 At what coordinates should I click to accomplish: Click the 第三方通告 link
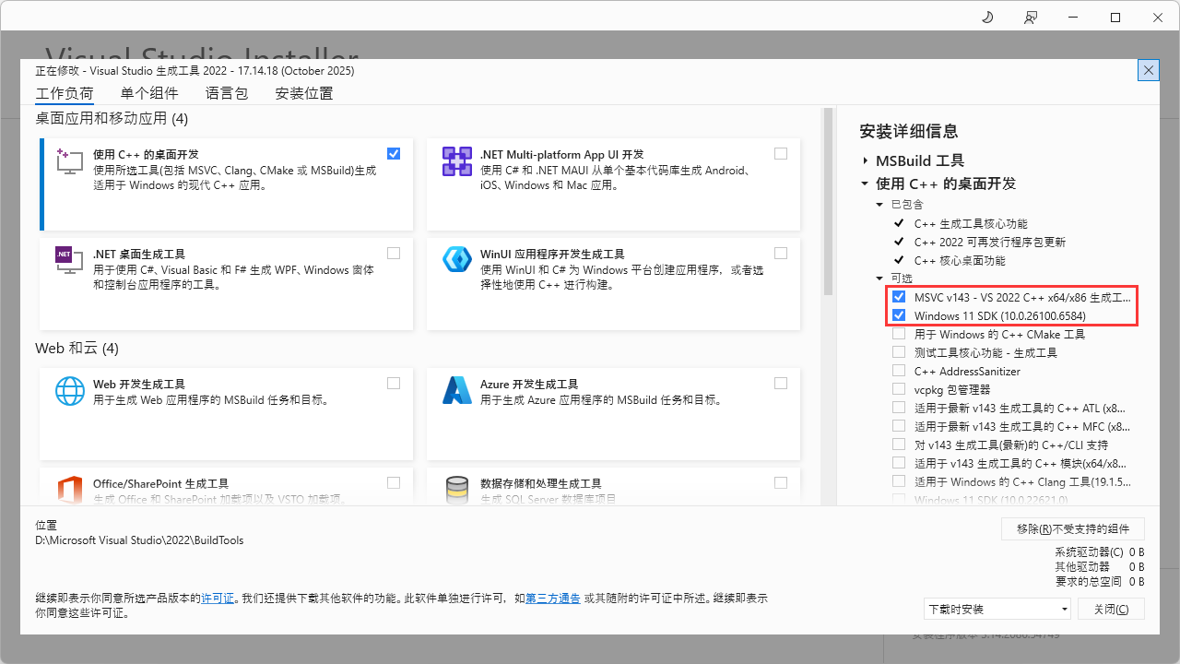coord(553,597)
